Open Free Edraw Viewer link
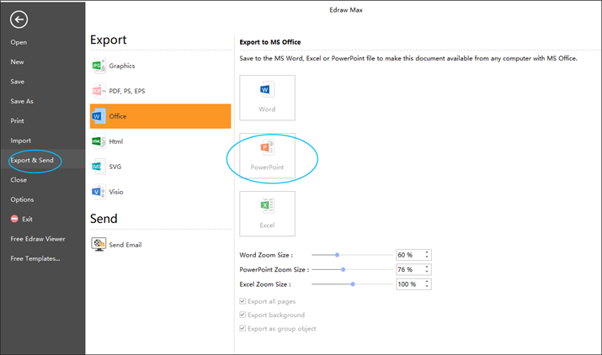The image size is (602, 355). point(38,239)
